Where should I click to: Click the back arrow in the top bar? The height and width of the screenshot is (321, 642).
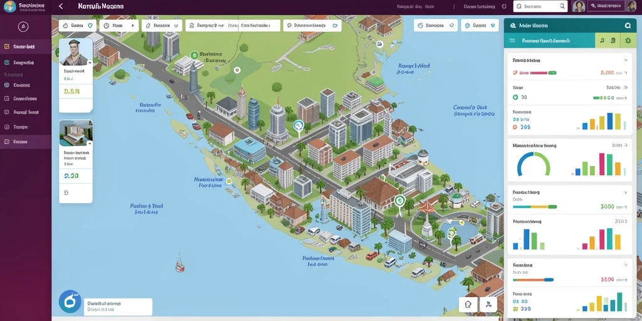[x=61, y=6]
